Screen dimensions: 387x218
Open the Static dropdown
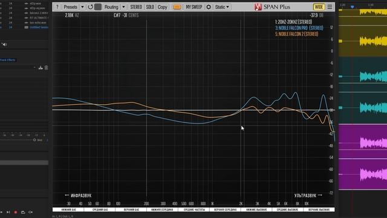coord(222,7)
